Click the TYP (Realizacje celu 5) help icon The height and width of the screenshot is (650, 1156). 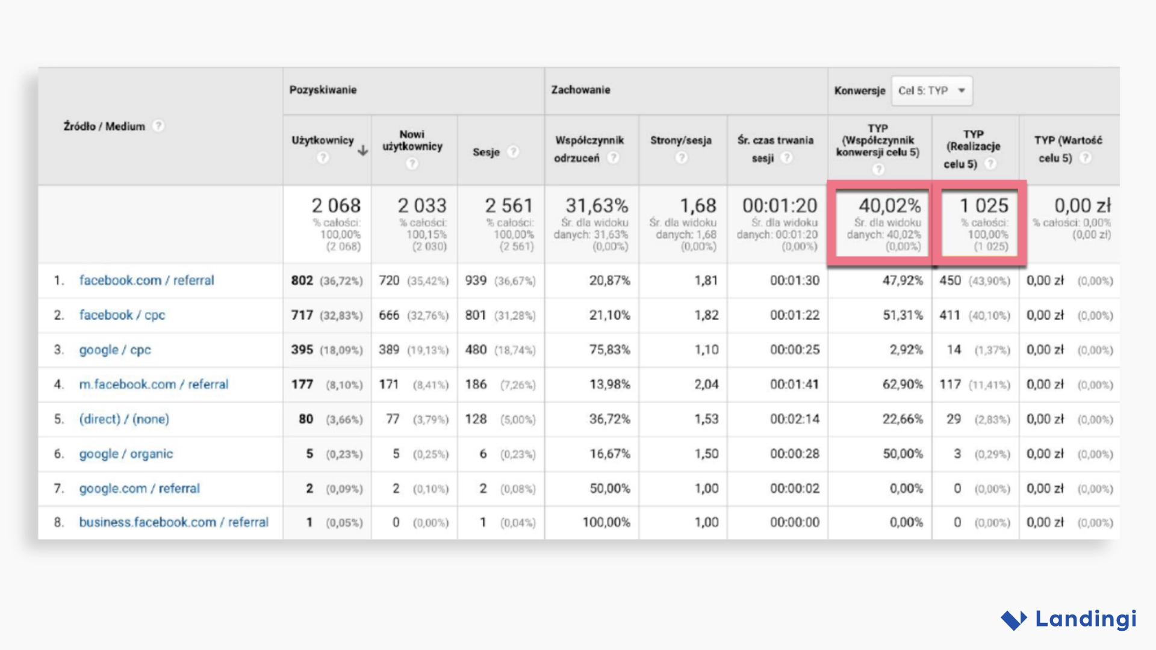(x=990, y=163)
